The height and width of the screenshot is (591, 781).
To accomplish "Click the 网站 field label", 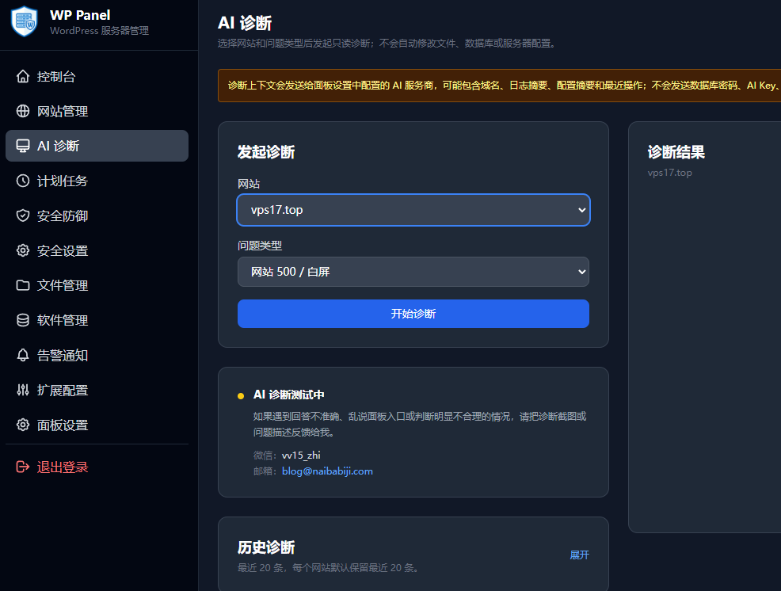I will pos(249,184).
